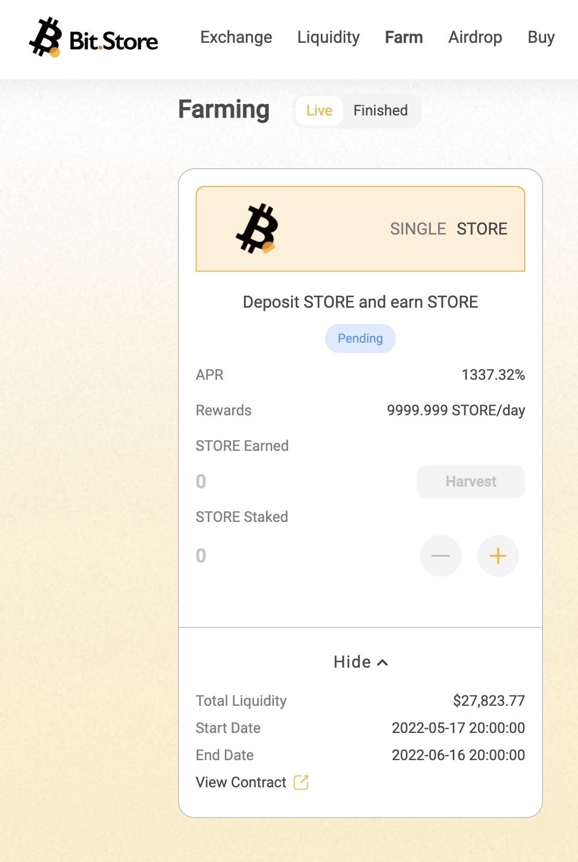The image size is (578, 862).
Task: Click the plus icon to stake STORE
Action: click(x=498, y=556)
